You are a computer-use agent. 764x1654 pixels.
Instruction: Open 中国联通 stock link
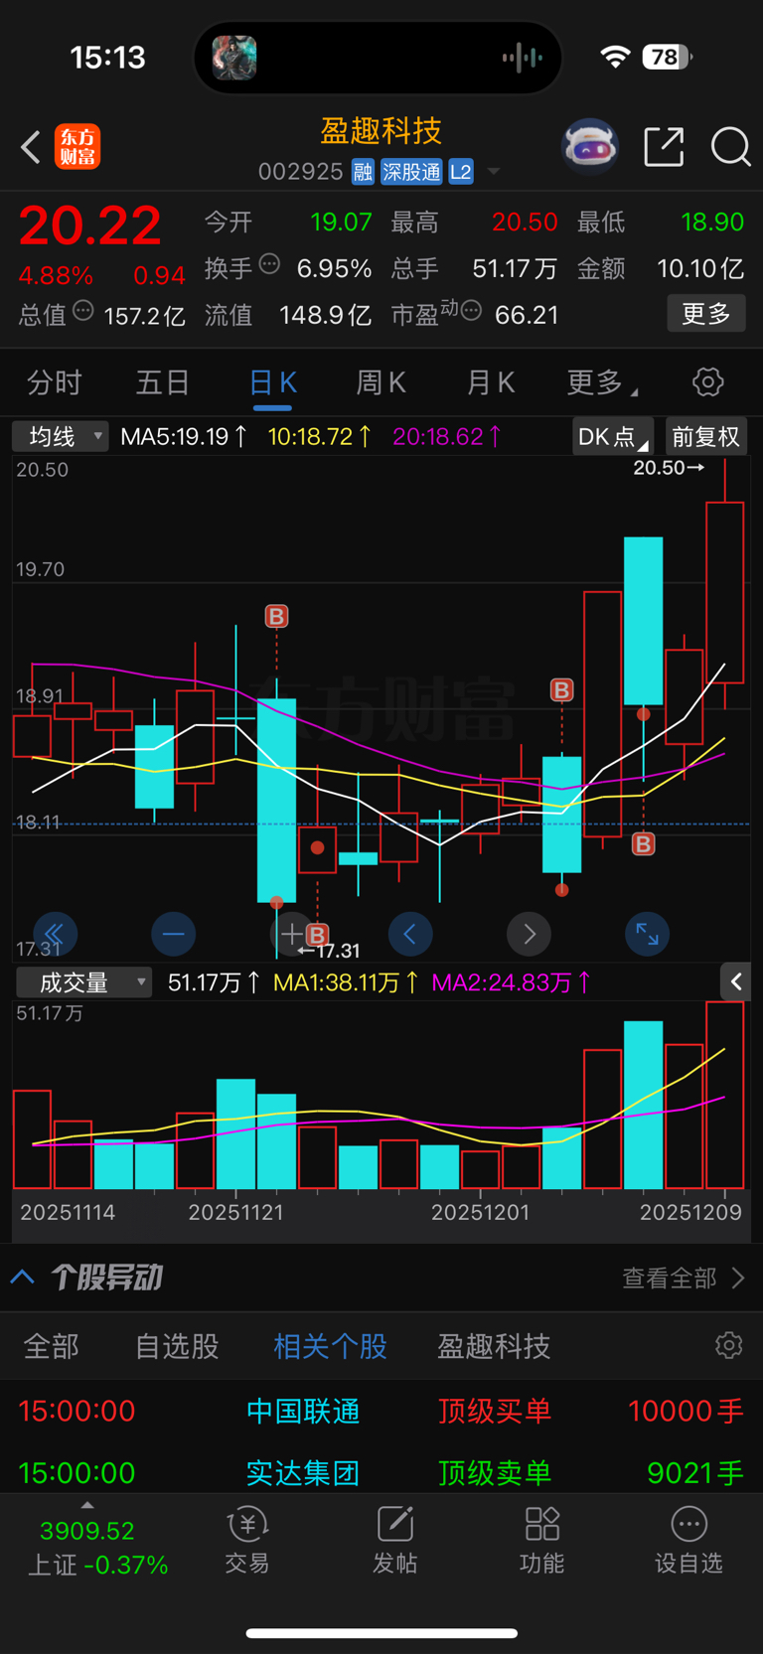(x=303, y=1412)
